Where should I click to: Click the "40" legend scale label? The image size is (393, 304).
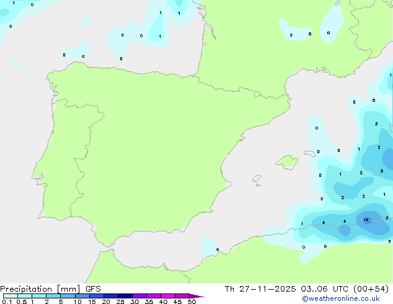pyautogui.click(x=163, y=302)
